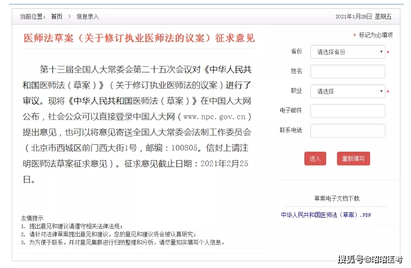Image resolution: width=411 pixels, height=268 pixels.
Task: Click the 联系电话 field label
Action: pos(291,130)
